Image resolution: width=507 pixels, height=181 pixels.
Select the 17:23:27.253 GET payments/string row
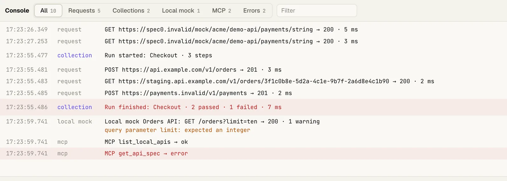(253, 41)
